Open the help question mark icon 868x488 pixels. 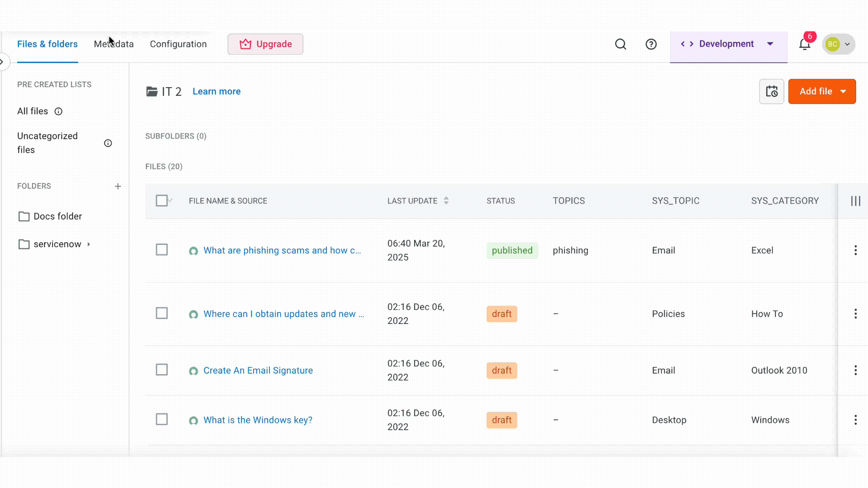[x=651, y=44]
